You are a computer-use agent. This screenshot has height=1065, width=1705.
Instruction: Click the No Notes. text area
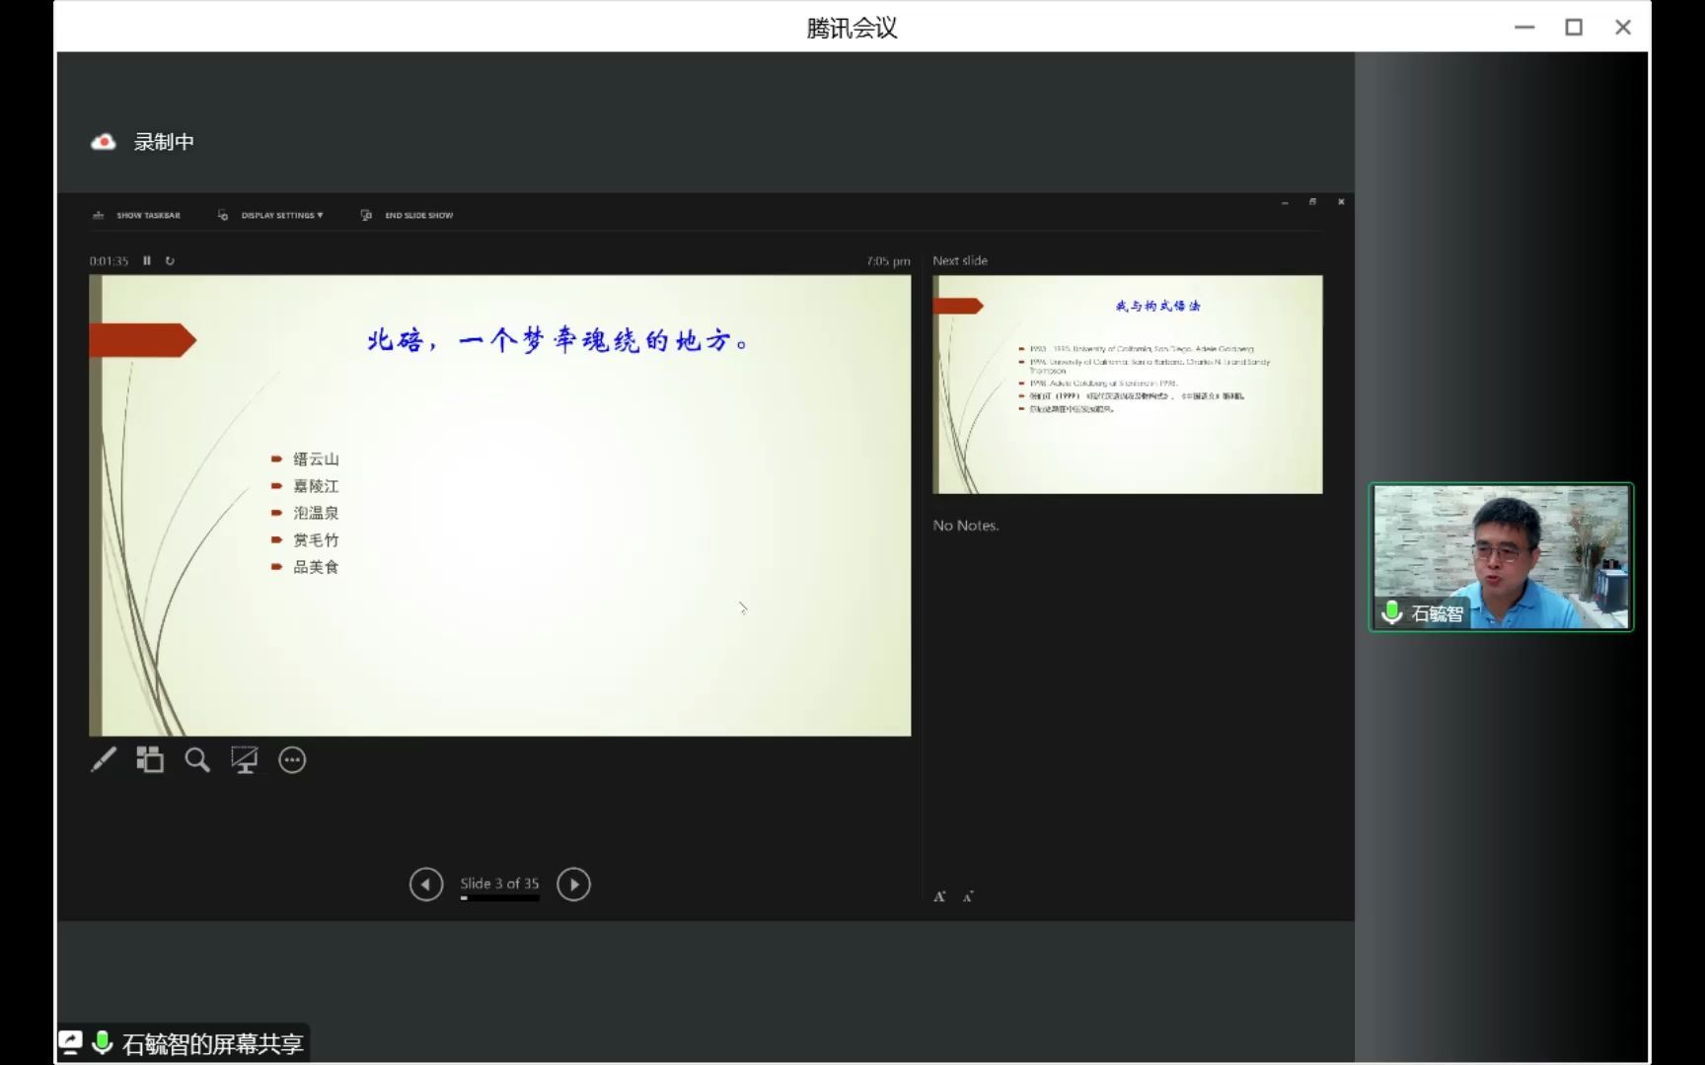pyautogui.click(x=966, y=526)
